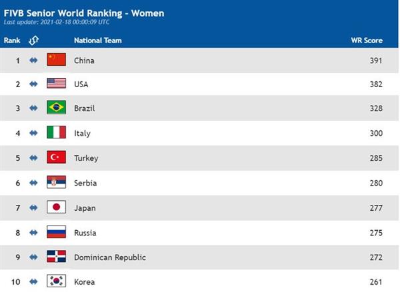
Task: Click the China flag icon
Action: pos(57,60)
